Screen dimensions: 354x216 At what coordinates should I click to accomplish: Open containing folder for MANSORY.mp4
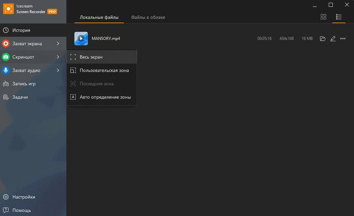pyautogui.click(x=322, y=39)
